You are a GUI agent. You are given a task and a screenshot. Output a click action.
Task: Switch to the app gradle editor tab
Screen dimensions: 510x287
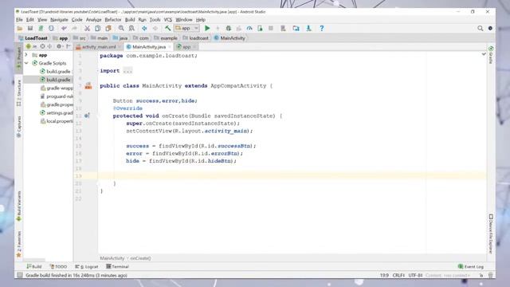click(186, 47)
